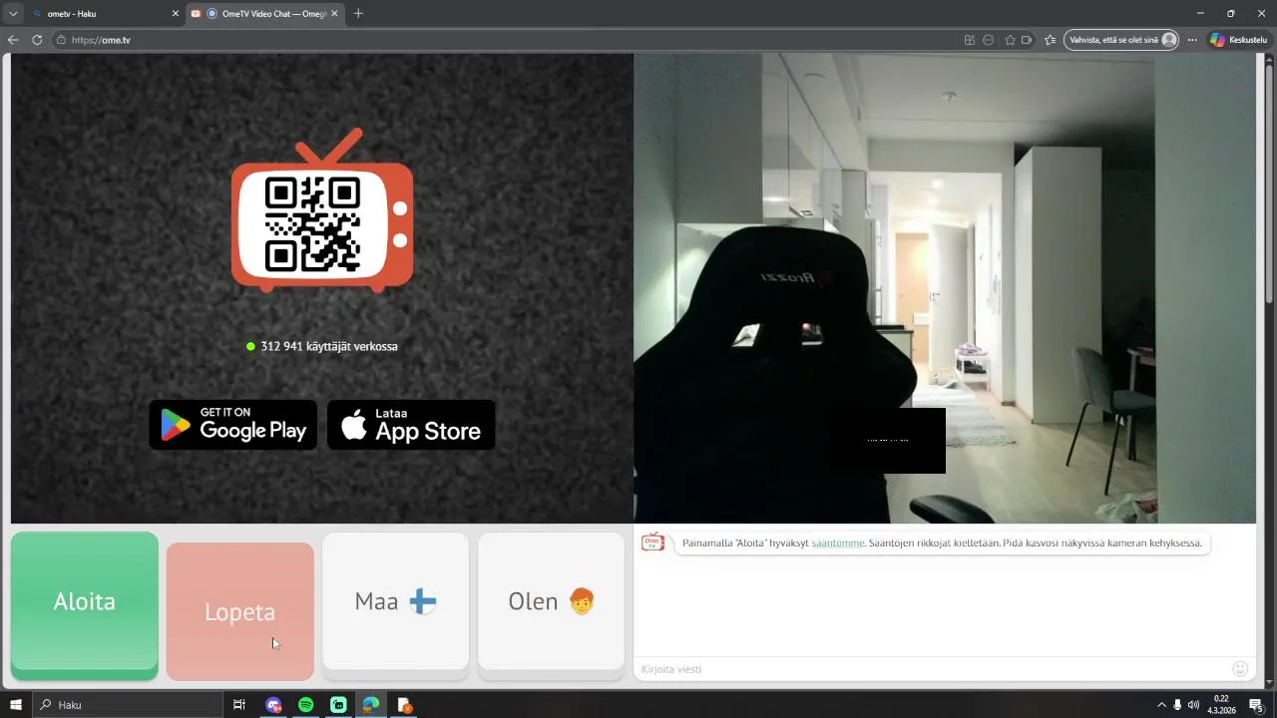Open camera permission indicator in address bar
1277x718 pixels.
click(x=1026, y=40)
